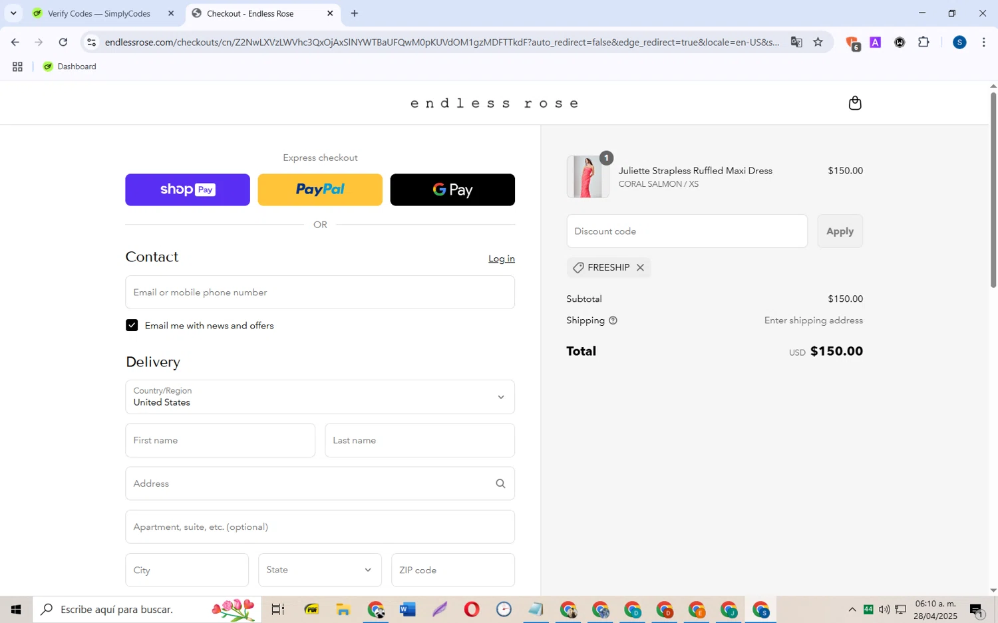This screenshot has width=998, height=623.
Task: Click the page vertical scrollbar
Action: pyautogui.click(x=993, y=189)
